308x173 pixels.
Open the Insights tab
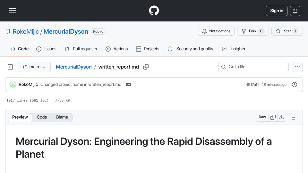[x=233, y=49]
